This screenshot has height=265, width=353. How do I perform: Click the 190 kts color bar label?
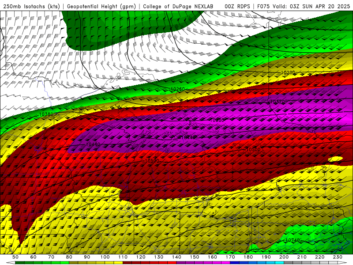pyautogui.click(x=266, y=257)
